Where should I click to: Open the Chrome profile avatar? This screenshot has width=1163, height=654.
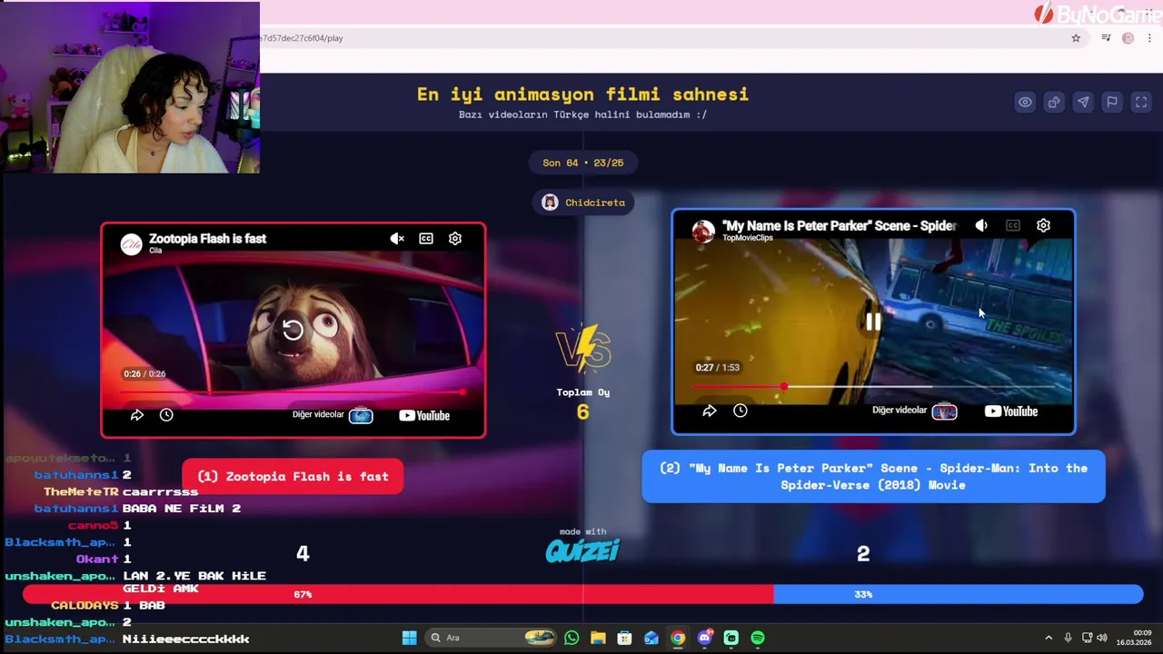click(1128, 38)
